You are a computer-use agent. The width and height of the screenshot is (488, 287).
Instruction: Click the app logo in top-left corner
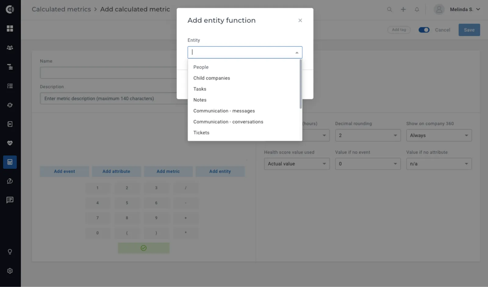pyautogui.click(x=10, y=9)
